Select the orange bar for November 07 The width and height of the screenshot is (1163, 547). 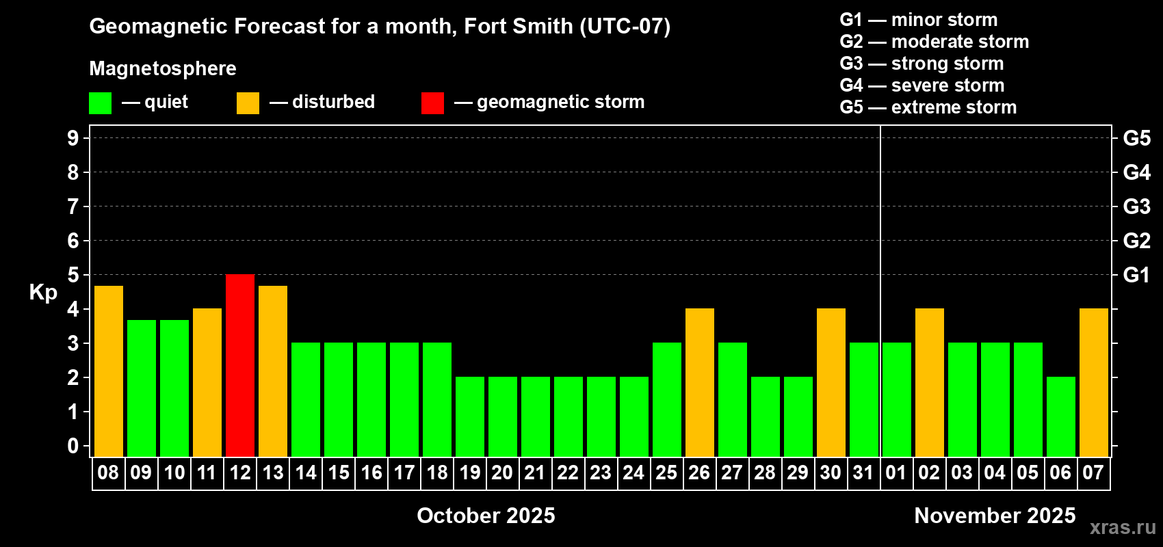coord(1094,383)
